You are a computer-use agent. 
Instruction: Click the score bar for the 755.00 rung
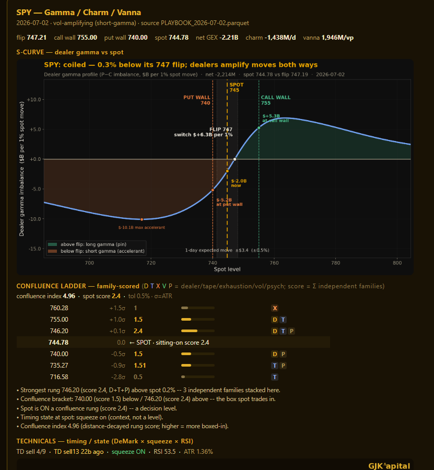[198, 319]
